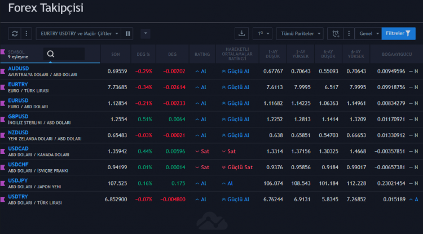The width and height of the screenshot is (423, 234).
Task: Click the 9 eşleşme match count
Action: pos(18,56)
